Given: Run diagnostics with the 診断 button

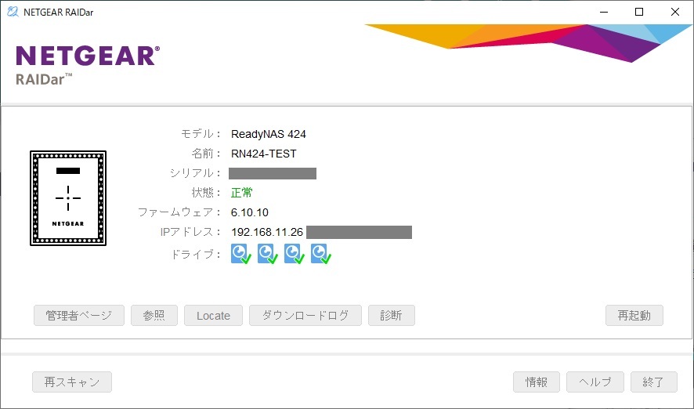Looking at the screenshot, I should [x=392, y=316].
